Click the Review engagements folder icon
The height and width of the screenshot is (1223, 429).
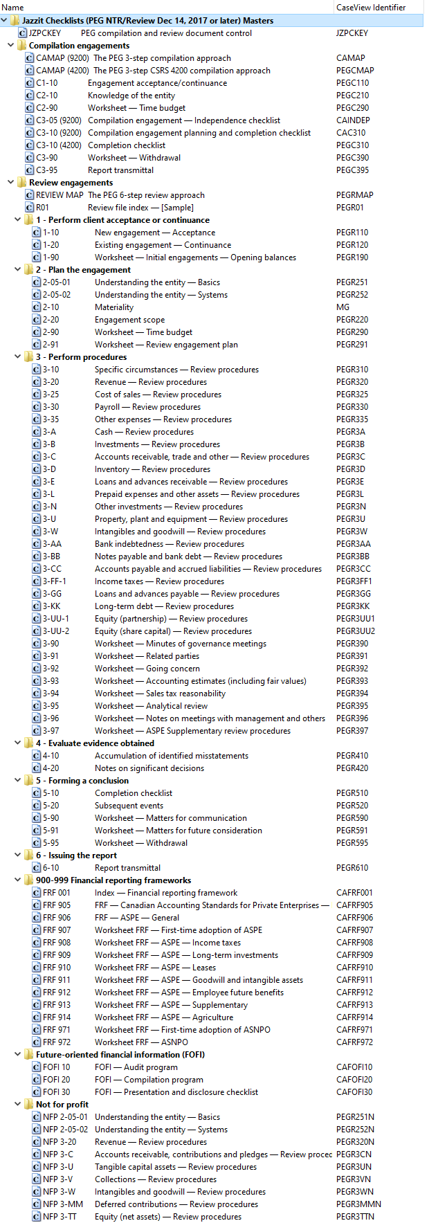click(22, 183)
